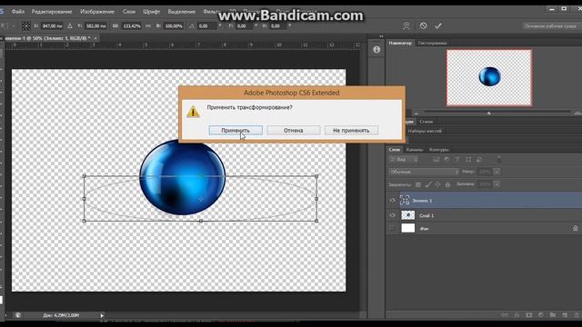Screen dimensions: 582x327
Task: Toggle warp mode icon in options bar
Action: pos(406,25)
